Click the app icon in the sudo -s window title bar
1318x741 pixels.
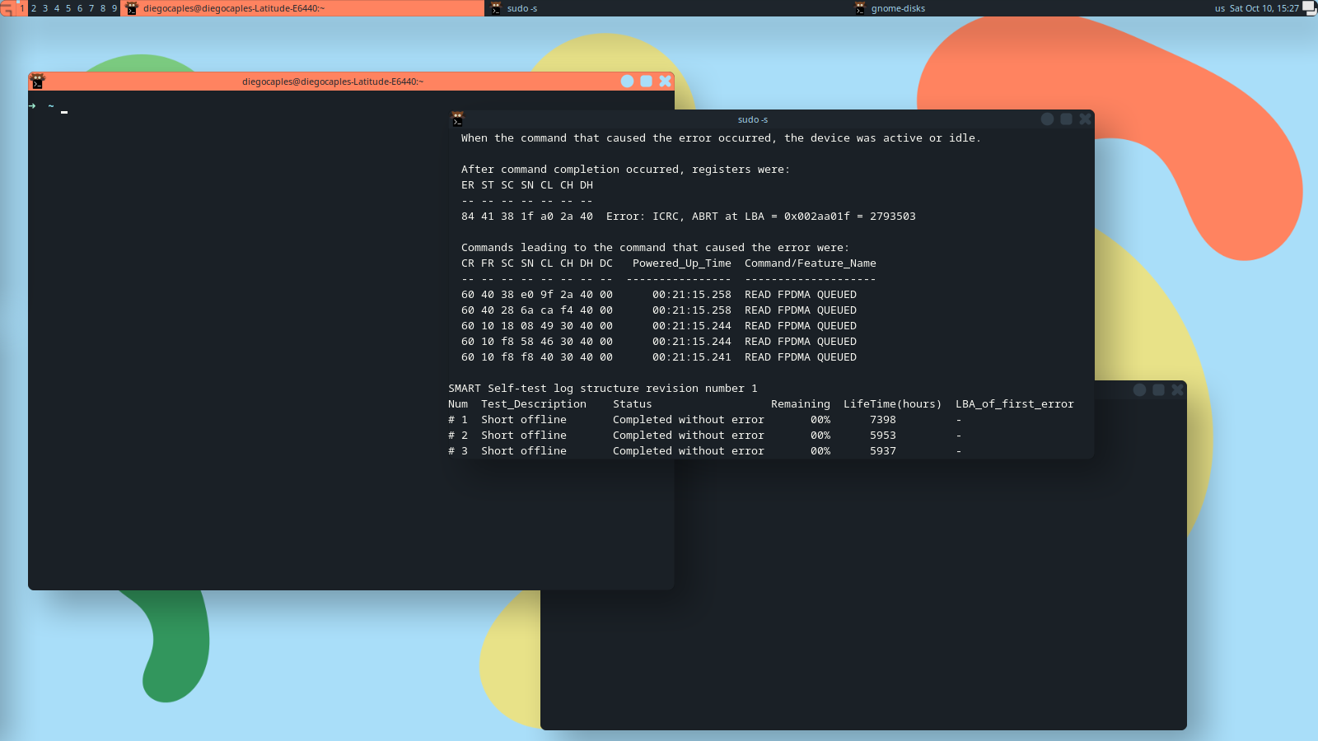tap(458, 119)
